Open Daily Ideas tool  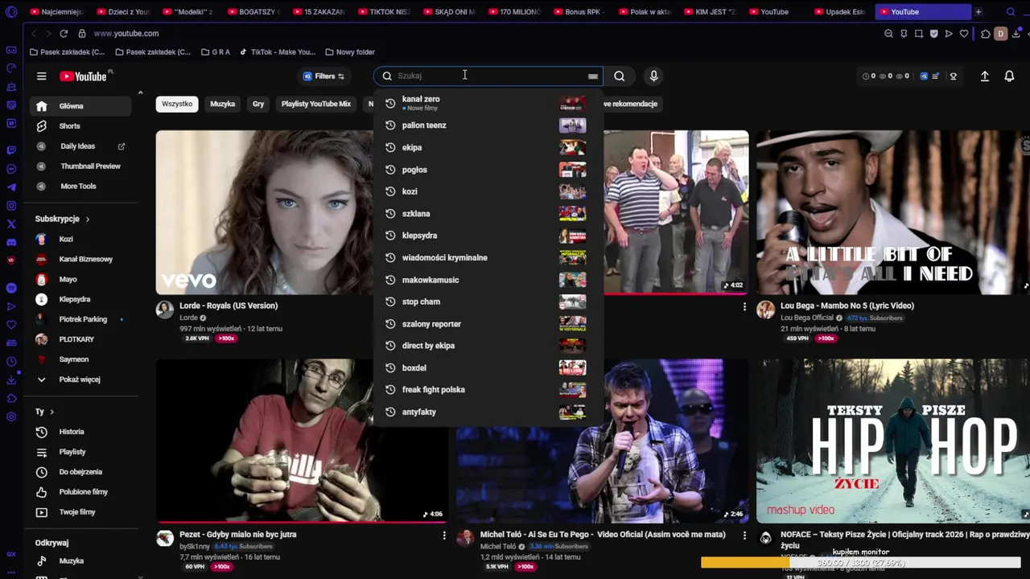coord(80,146)
